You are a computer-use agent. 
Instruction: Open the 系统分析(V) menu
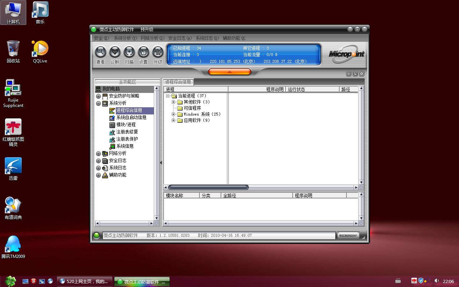125,38
